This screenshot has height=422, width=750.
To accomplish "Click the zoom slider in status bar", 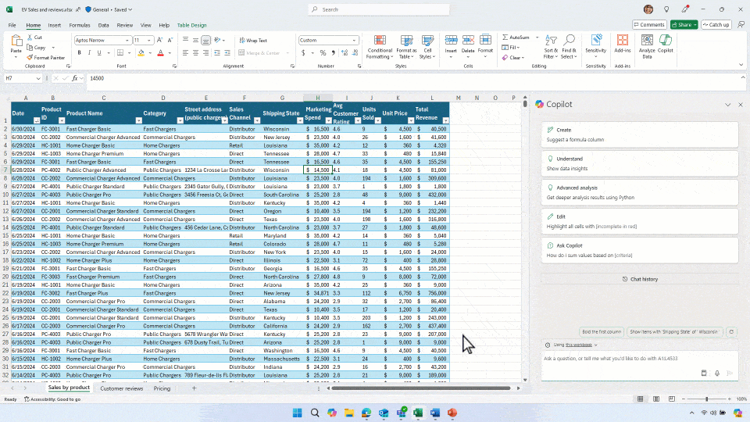I will coord(706,399).
